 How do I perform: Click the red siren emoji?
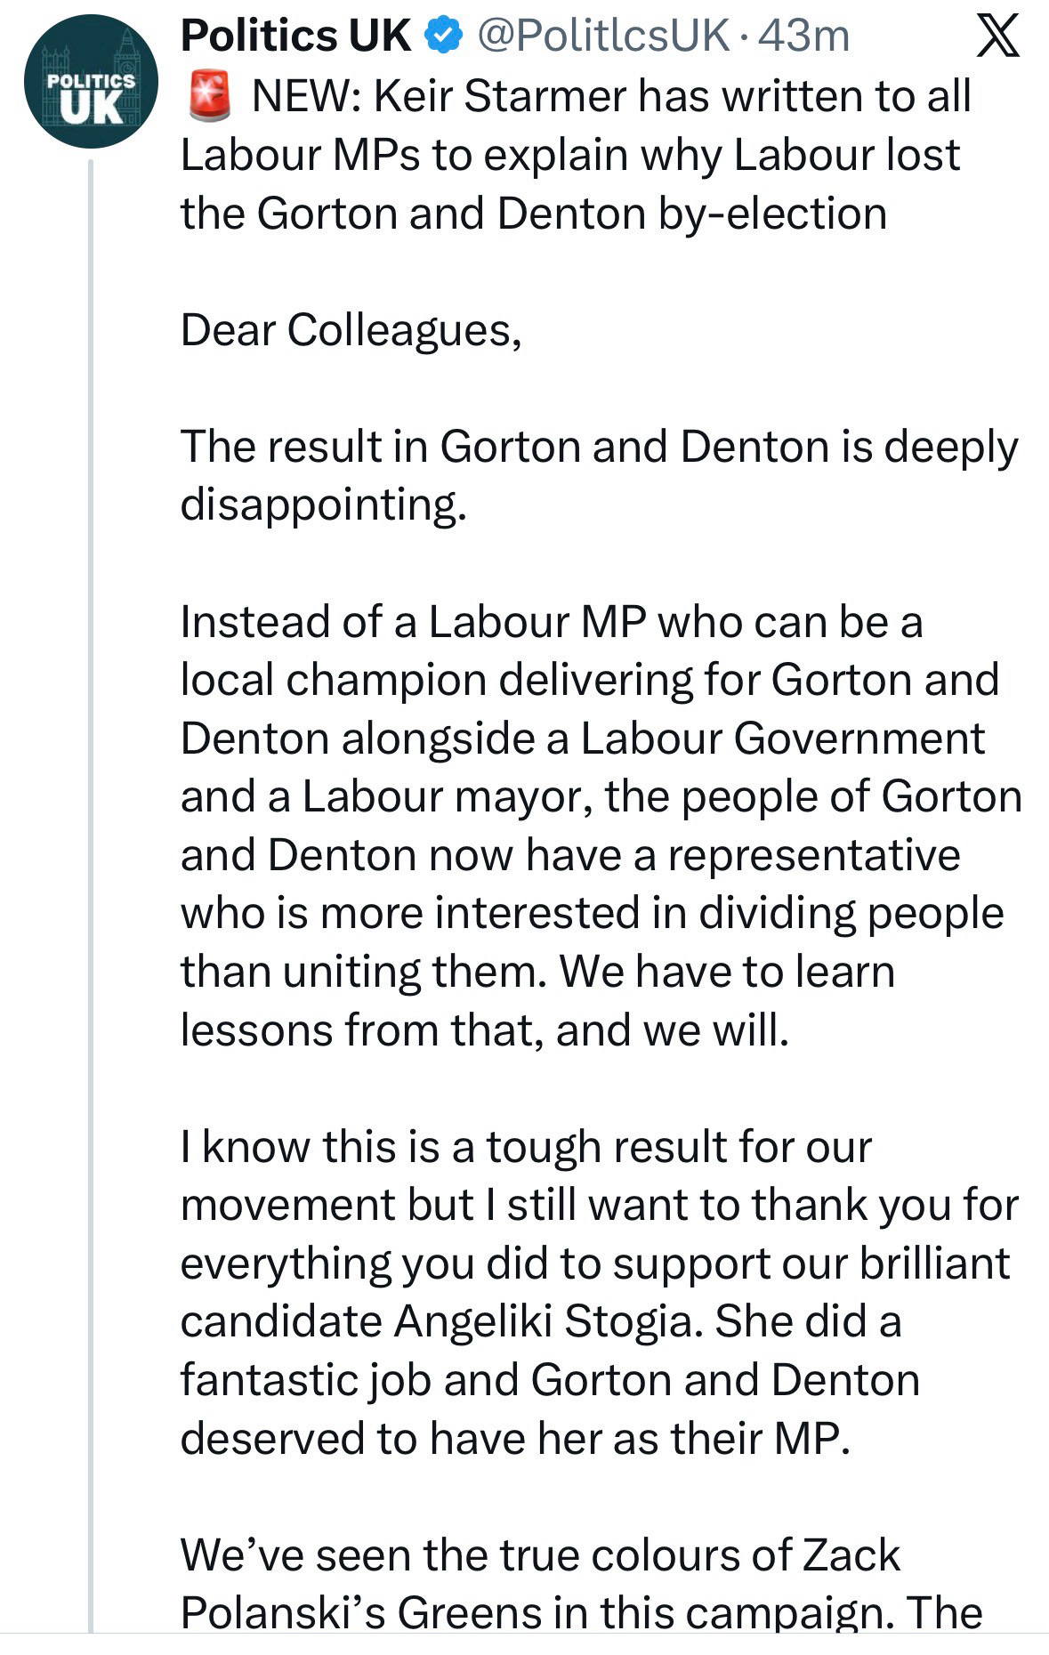pos(210,97)
